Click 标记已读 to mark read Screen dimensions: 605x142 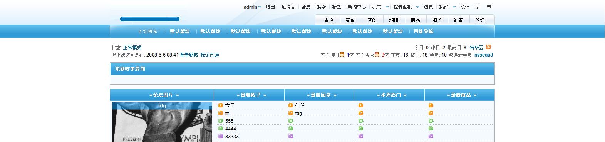pos(209,55)
